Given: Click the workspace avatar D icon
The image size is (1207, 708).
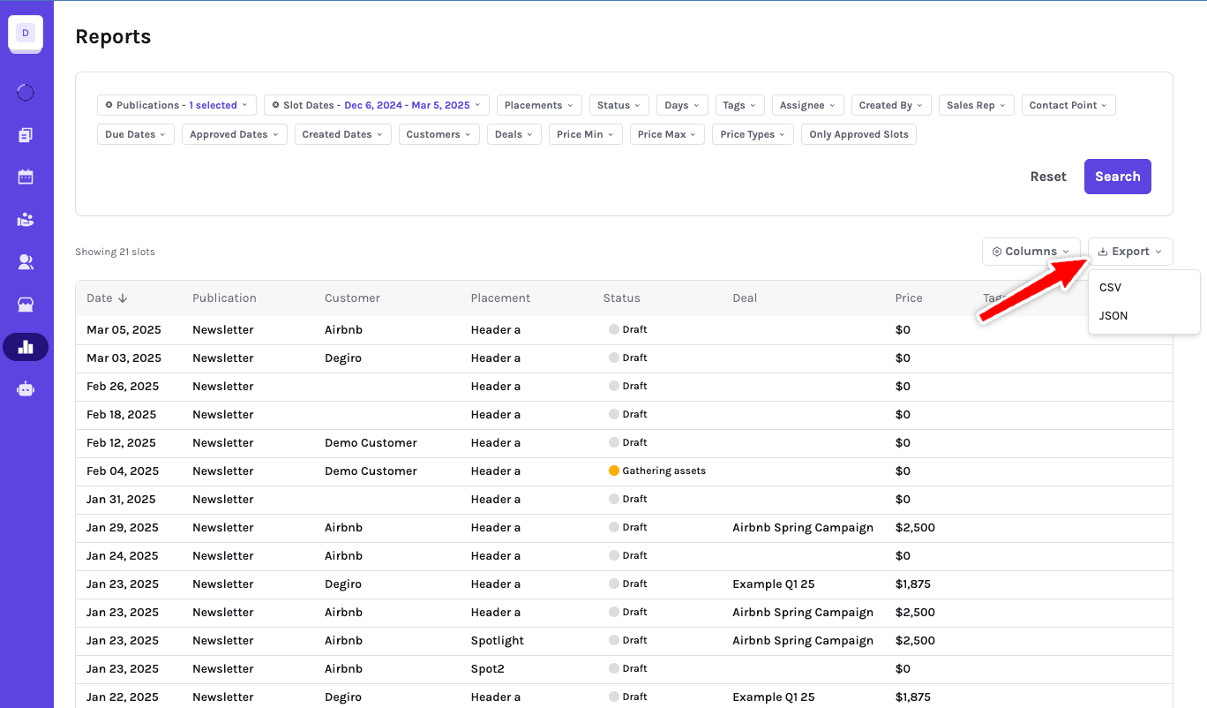Looking at the screenshot, I should pyautogui.click(x=26, y=34).
